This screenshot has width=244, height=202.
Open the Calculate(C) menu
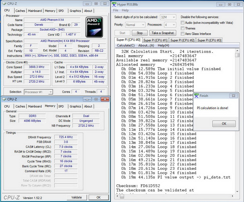(126, 45)
